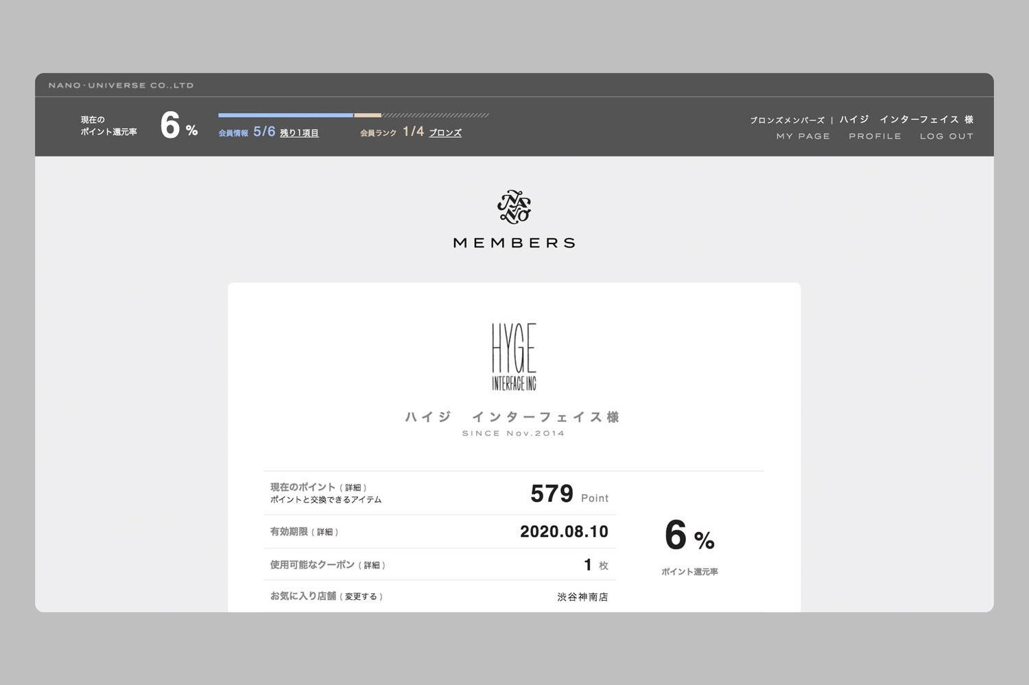Click the beige 会員ランク progress bar segment

(x=368, y=115)
